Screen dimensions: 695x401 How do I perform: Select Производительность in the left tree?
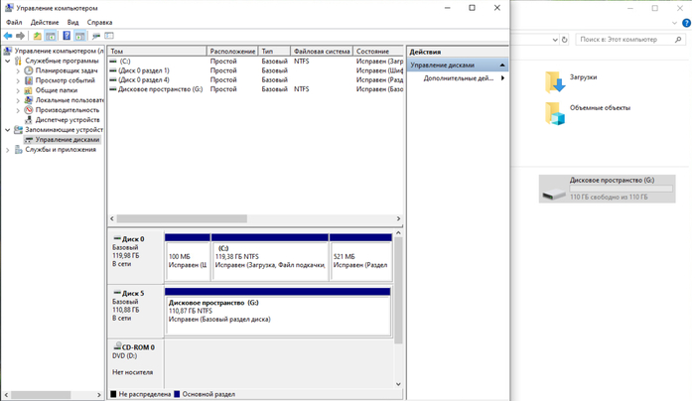tap(68, 110)
